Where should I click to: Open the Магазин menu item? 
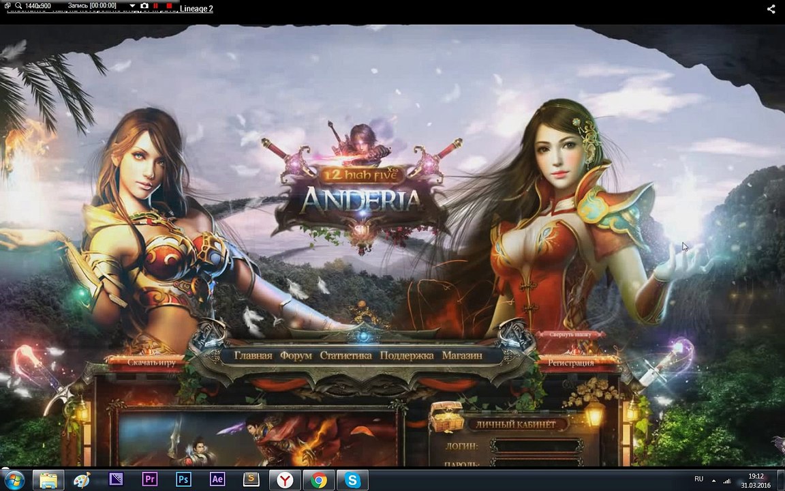(x=462, y=356)
